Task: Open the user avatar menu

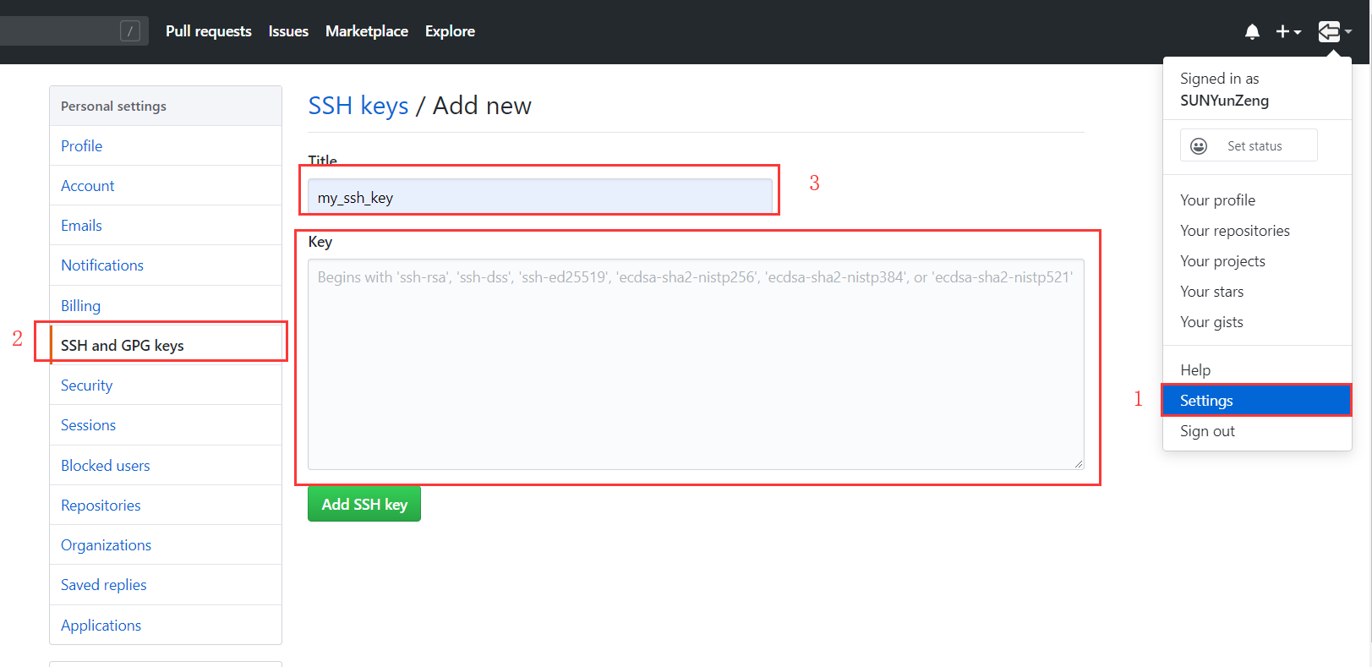Action: (x=1334, y=32)
